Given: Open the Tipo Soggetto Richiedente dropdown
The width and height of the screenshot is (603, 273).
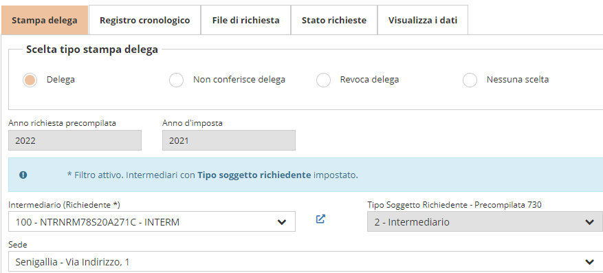Looking at the screenshot, I should [485, 221].
